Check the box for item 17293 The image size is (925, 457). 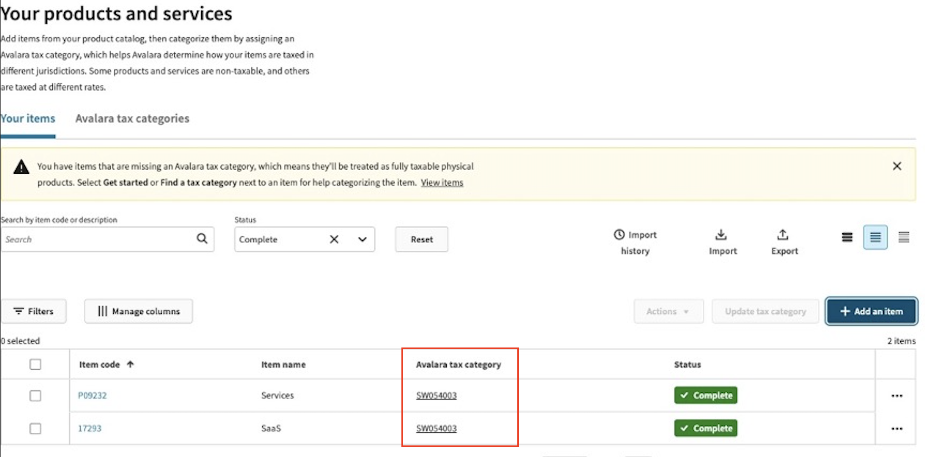pyautogui.click(x=35, y=429)
